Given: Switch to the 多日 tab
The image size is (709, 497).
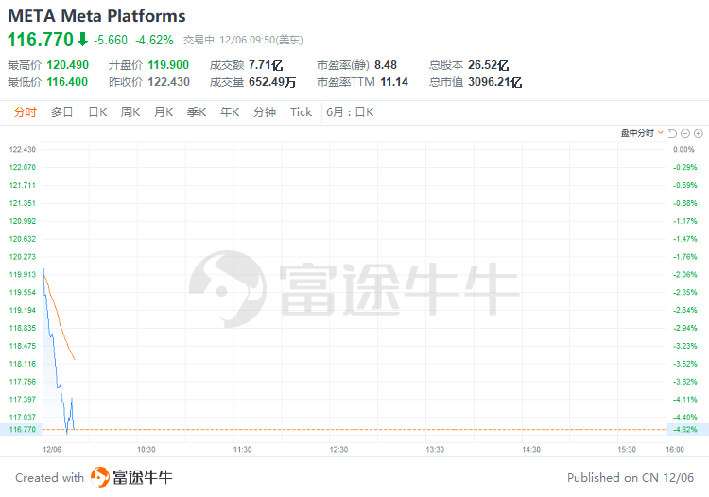Looking at the screenshot, I should 62,112.
